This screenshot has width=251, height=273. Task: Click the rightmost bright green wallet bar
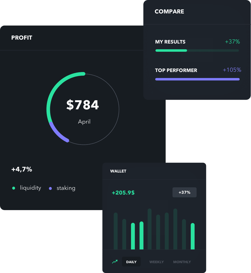(193, 236)
